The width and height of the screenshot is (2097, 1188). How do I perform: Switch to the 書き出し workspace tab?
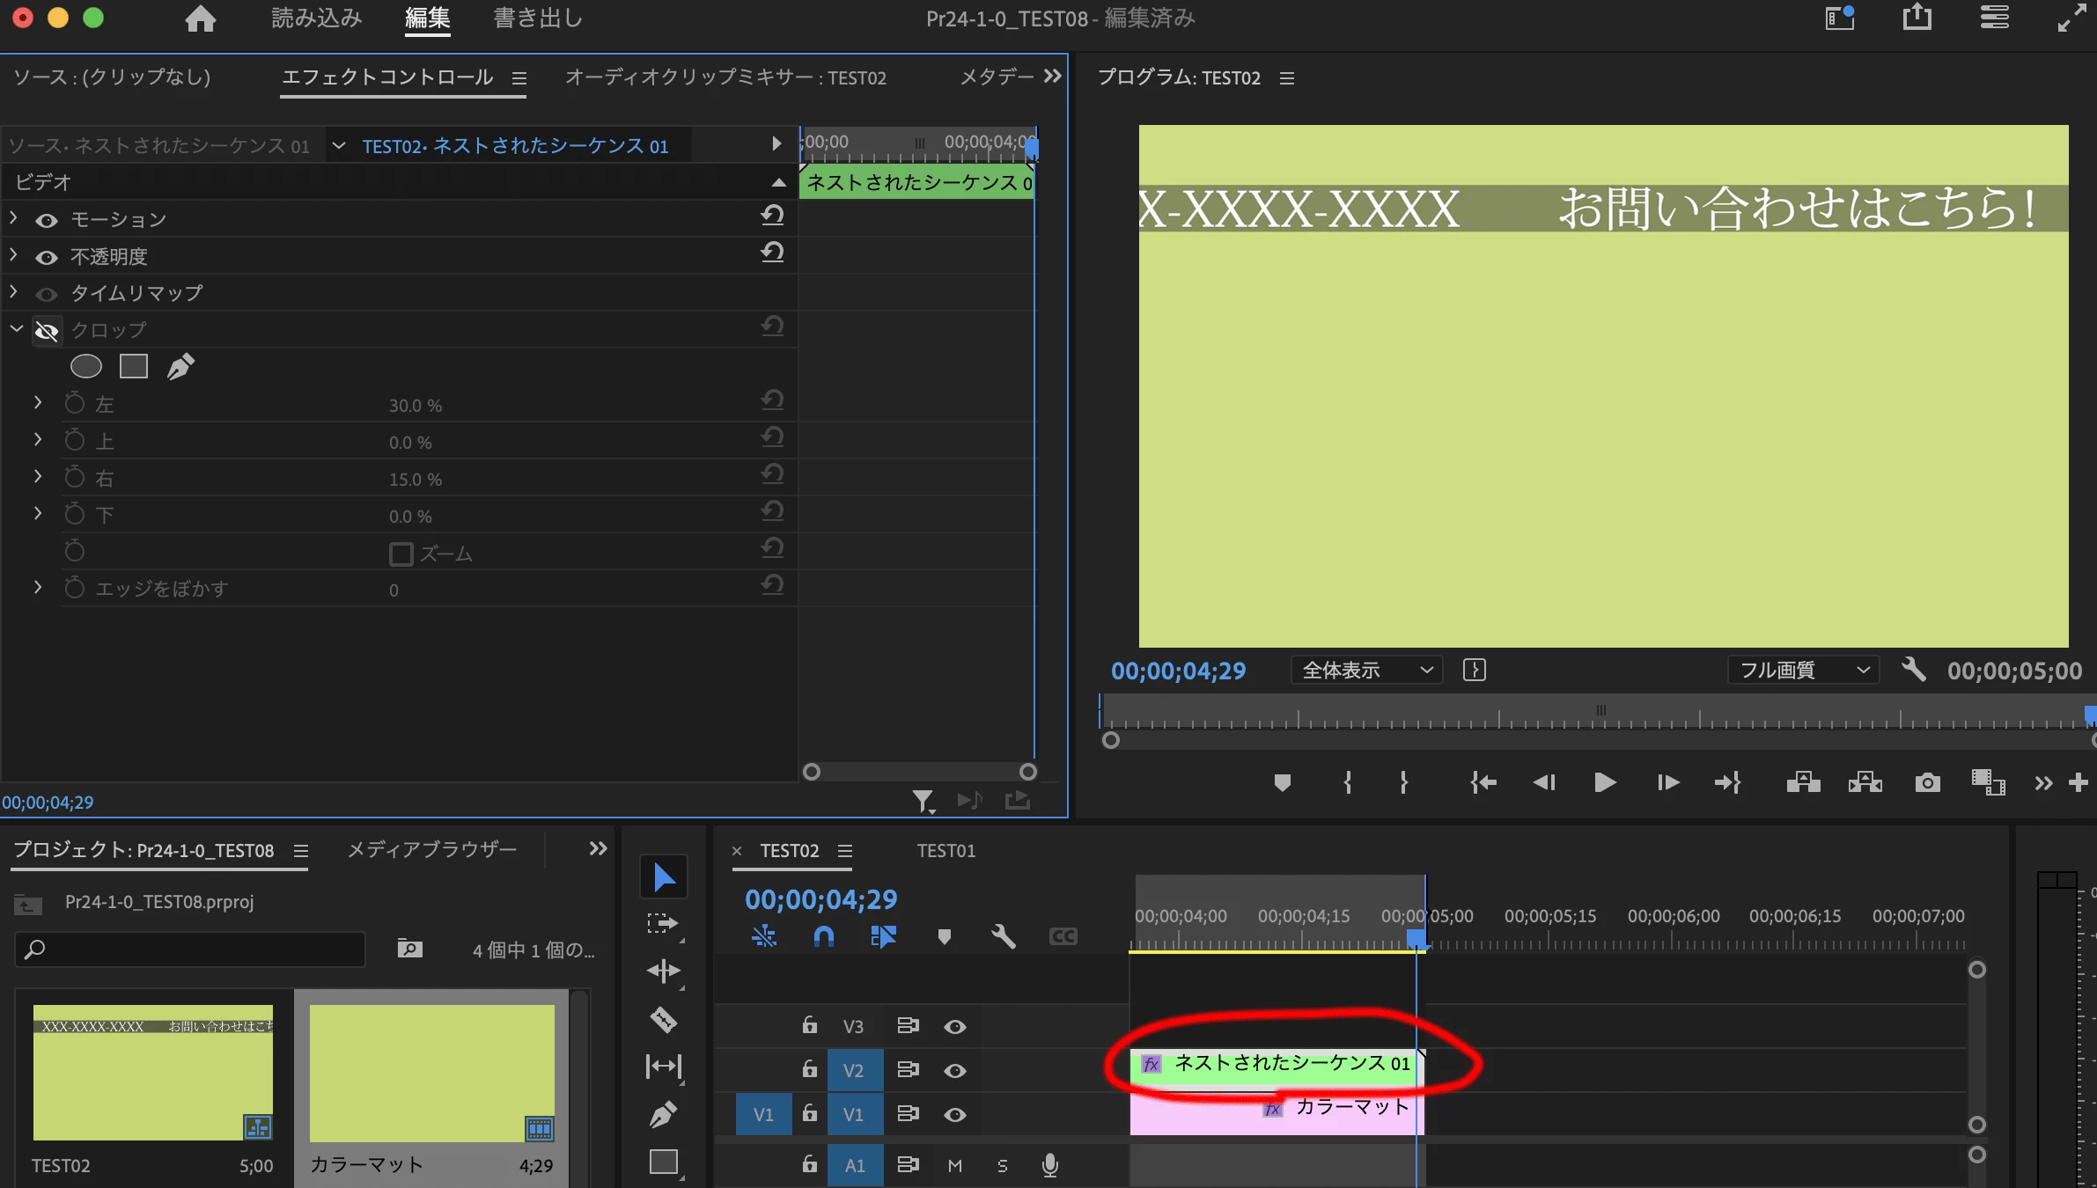(x=538, y=18)
